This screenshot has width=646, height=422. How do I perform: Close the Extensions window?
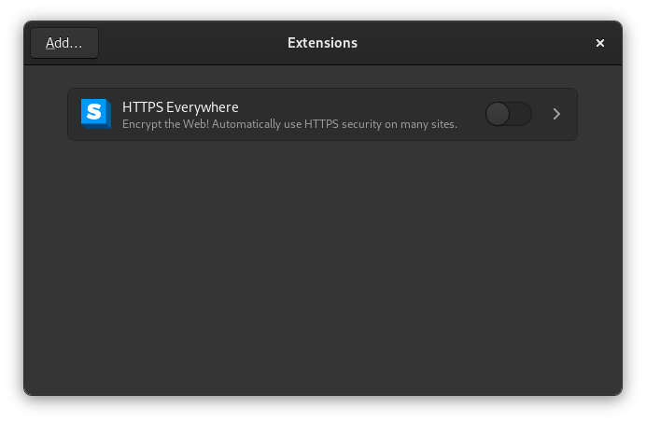click(x=600, y=43)
